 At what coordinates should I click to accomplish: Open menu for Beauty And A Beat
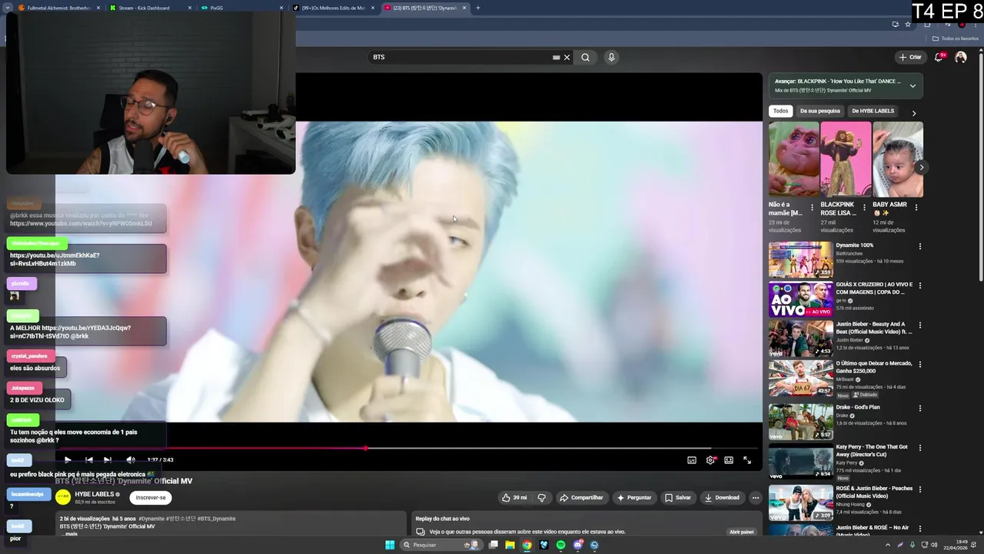pos(919,325)
